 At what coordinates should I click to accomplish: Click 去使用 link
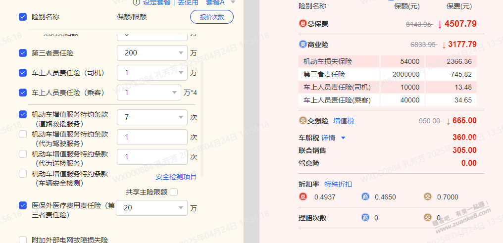click(x=188, y=2)
